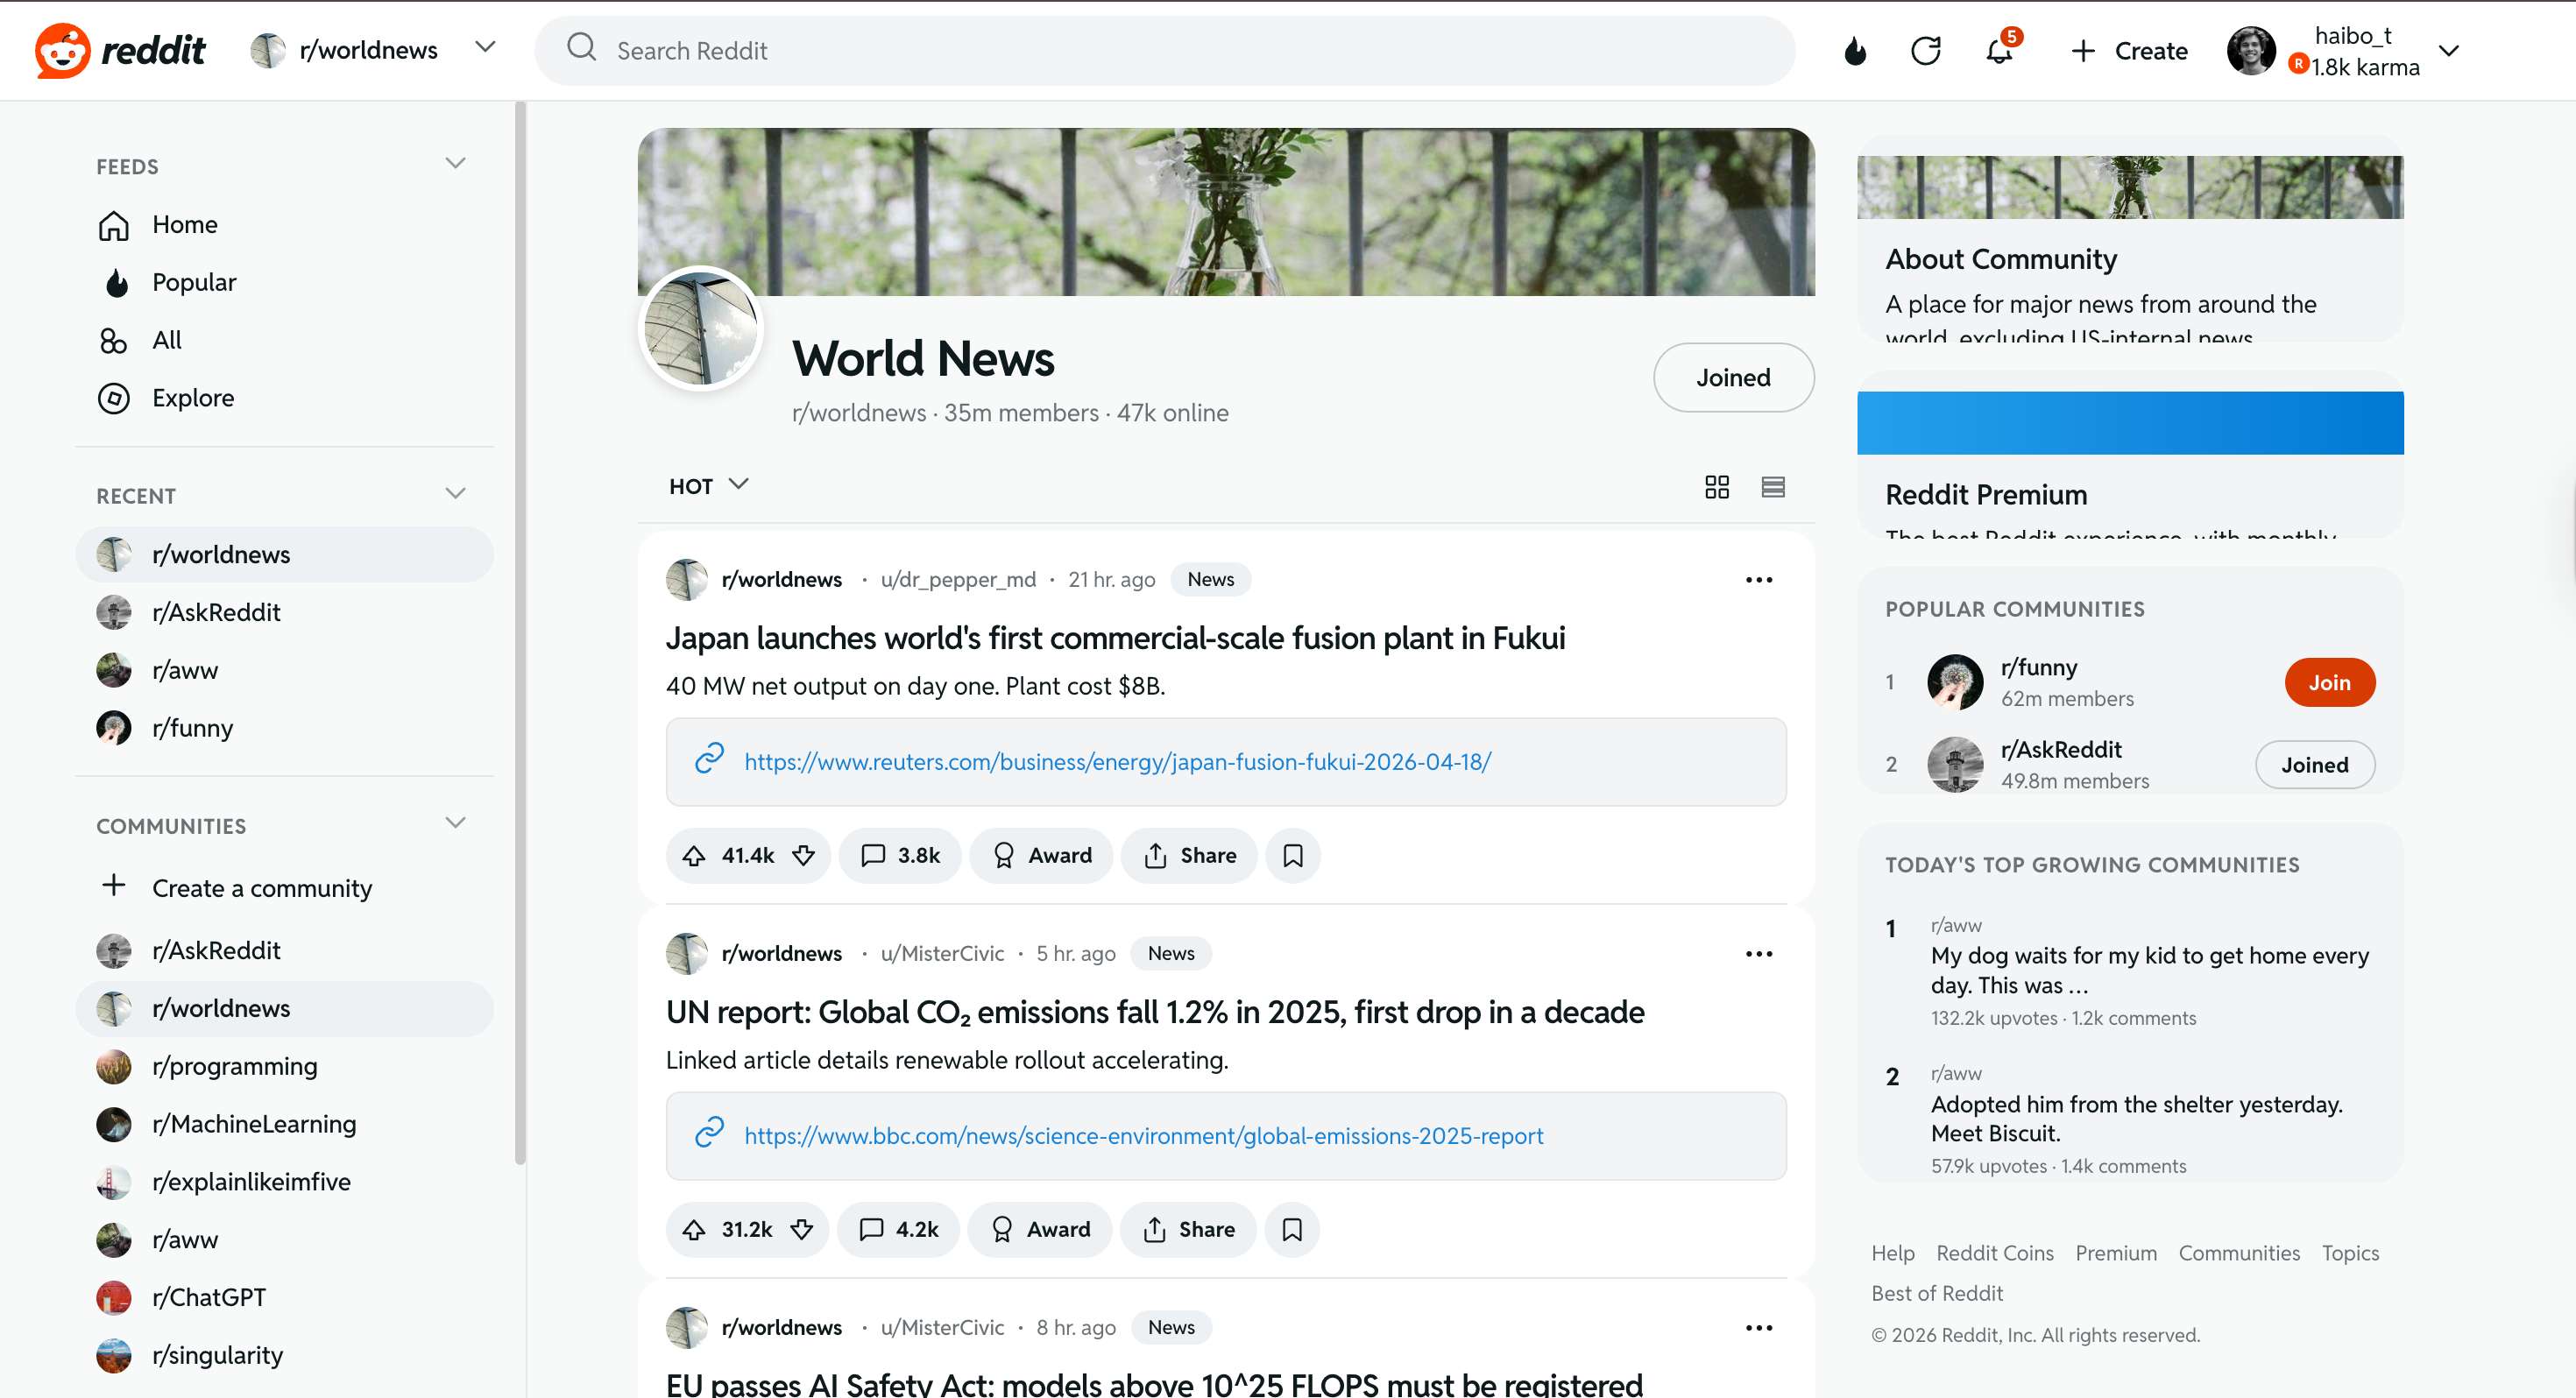This screenshot has height=1398, width=2576.
Task: Open options menu on Japan fusion post
Action: click(1758, 580)
